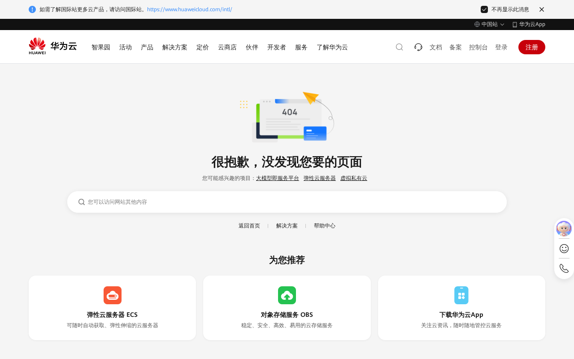This screenshot has height=359, width=574.
Task: Open the 活动 menu
Action: [x=126, y=47]
